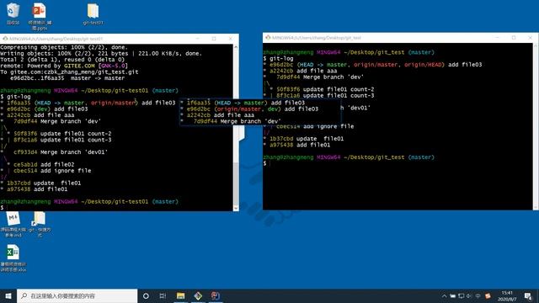This screenshot has height=303, width=539.
Task: Select the git-test01 folder on the desktop
Action: 93,14
